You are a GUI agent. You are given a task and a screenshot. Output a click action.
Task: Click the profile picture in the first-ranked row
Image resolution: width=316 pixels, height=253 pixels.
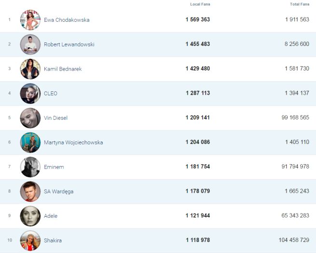(30, 20)
